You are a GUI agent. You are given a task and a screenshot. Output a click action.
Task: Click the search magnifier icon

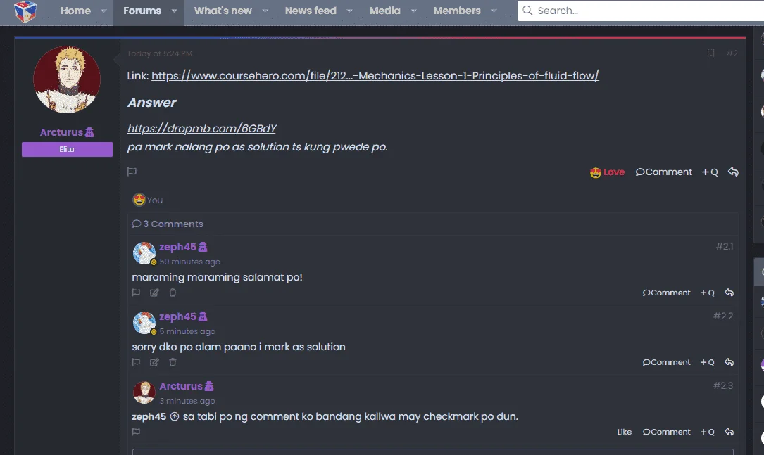[527, 11]
